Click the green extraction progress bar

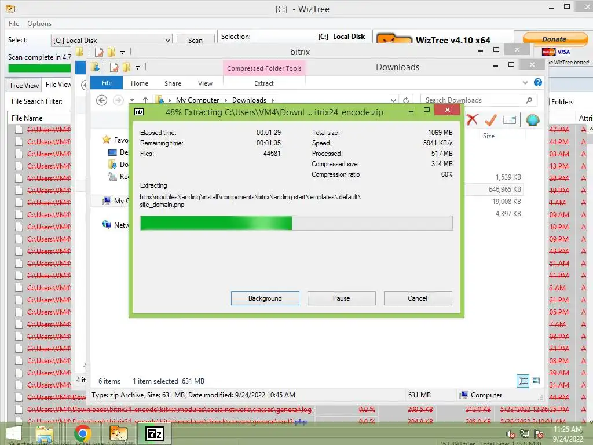296,223
